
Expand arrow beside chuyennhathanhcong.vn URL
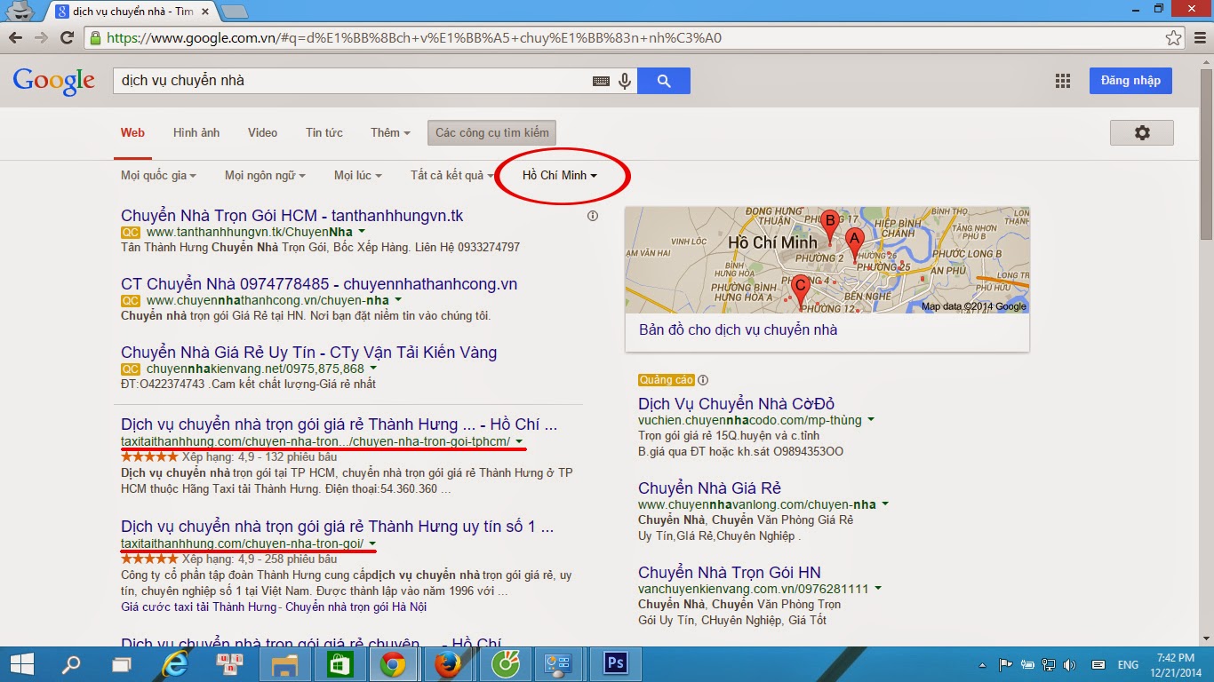(398, 301)
